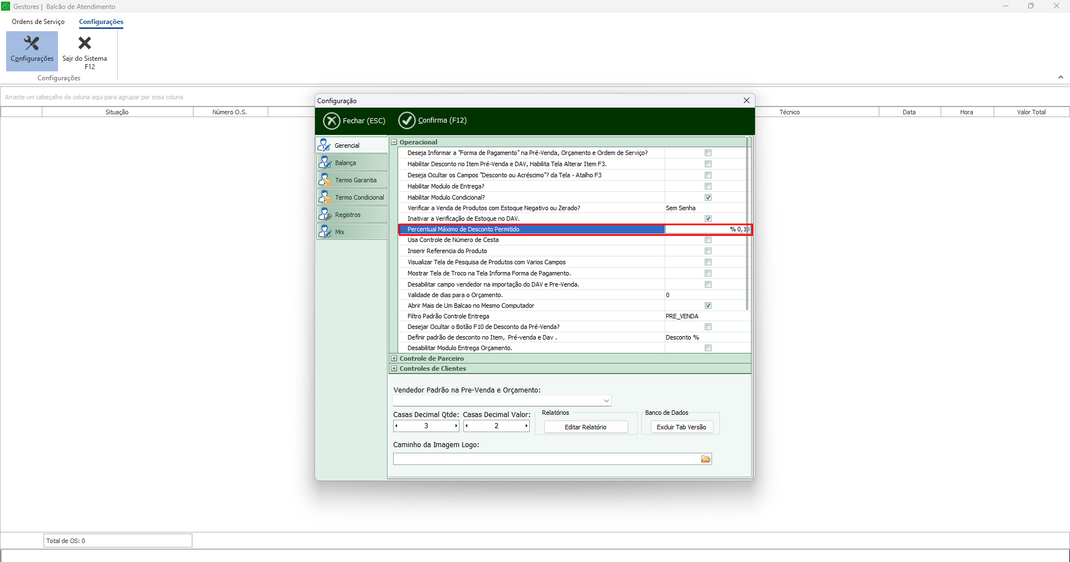Viewport: 1070px width, 562px height.
Task: Click the Confirma (F12) checkmark icon
Action: [x=407, y=120]
